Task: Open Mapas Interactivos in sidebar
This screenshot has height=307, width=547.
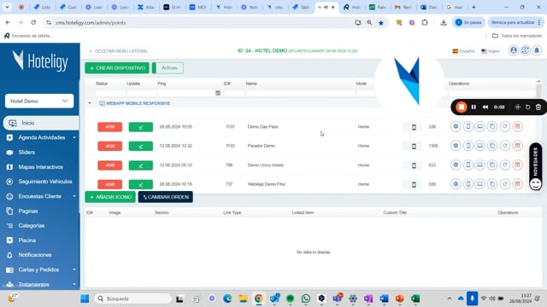Action: pyautogui.click(x=41, y=167)
